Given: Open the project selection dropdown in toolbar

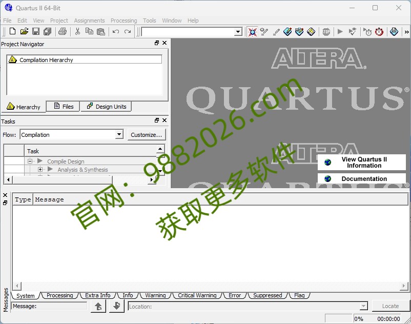Looking at the screenshot, I should 238,32.
